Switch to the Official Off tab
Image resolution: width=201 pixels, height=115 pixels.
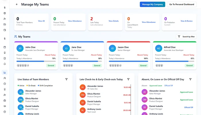tap(169, 85)
